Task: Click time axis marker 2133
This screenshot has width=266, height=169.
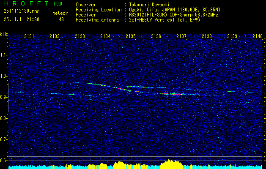Action: click(x=80, y=36)
